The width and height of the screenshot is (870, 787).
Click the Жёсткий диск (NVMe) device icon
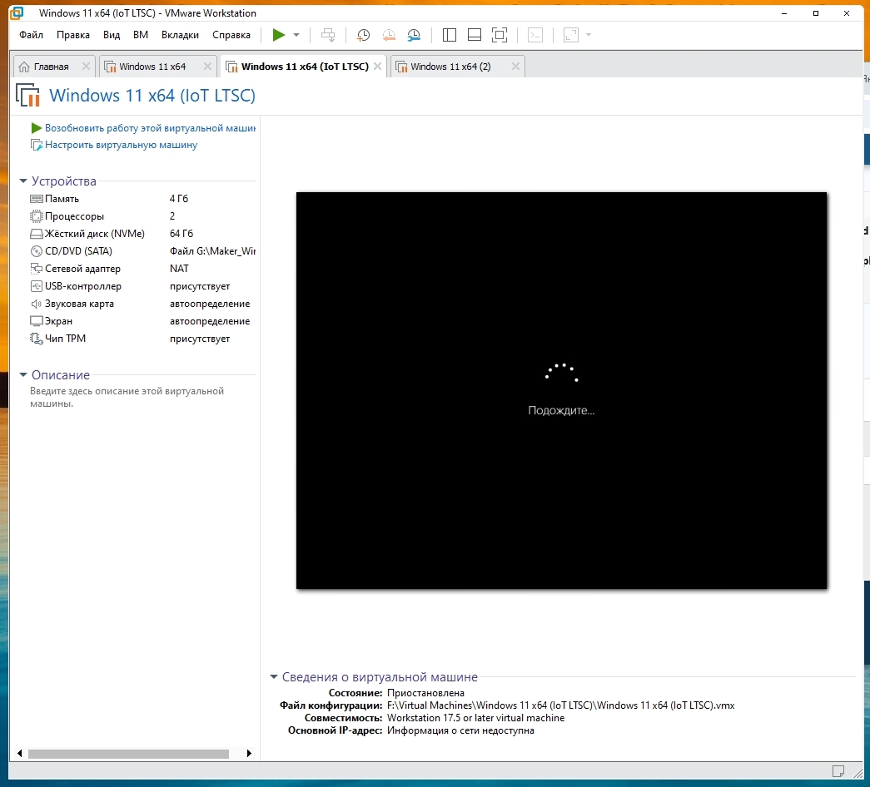point(36,234)
